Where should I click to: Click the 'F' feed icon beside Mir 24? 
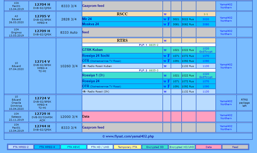(x=169, y=19)
